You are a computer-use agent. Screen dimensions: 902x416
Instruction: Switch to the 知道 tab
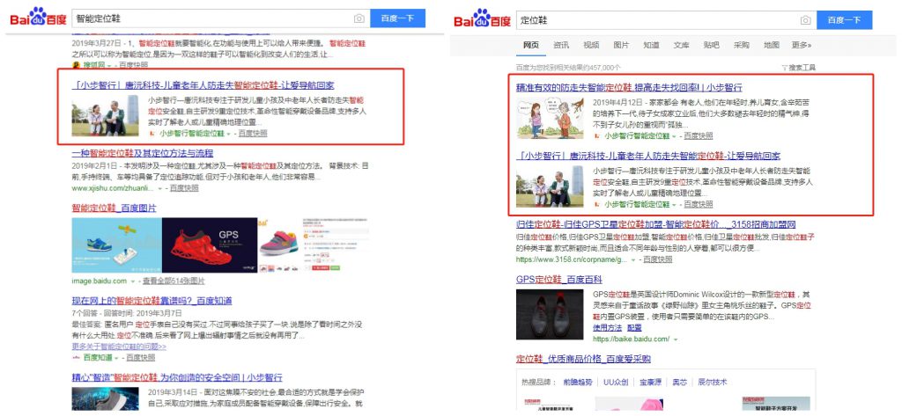(x=651, y=46)
